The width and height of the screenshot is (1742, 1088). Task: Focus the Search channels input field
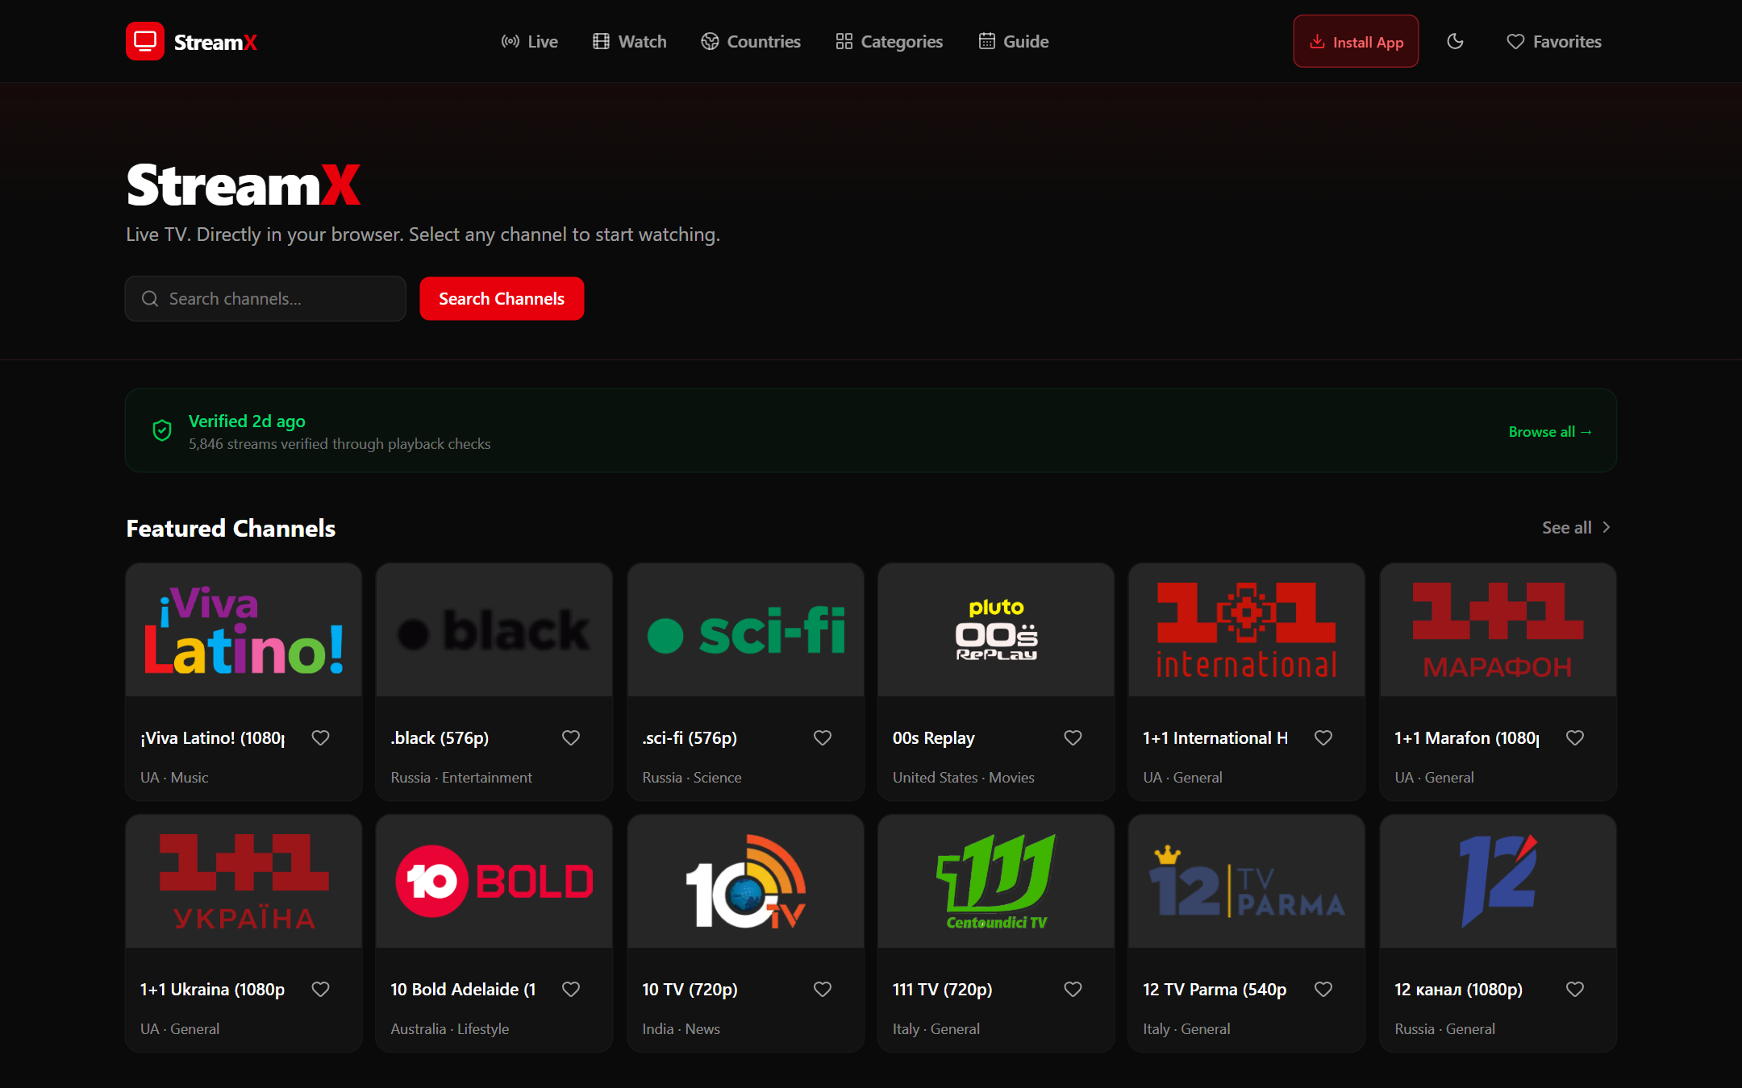coord(265,298)
